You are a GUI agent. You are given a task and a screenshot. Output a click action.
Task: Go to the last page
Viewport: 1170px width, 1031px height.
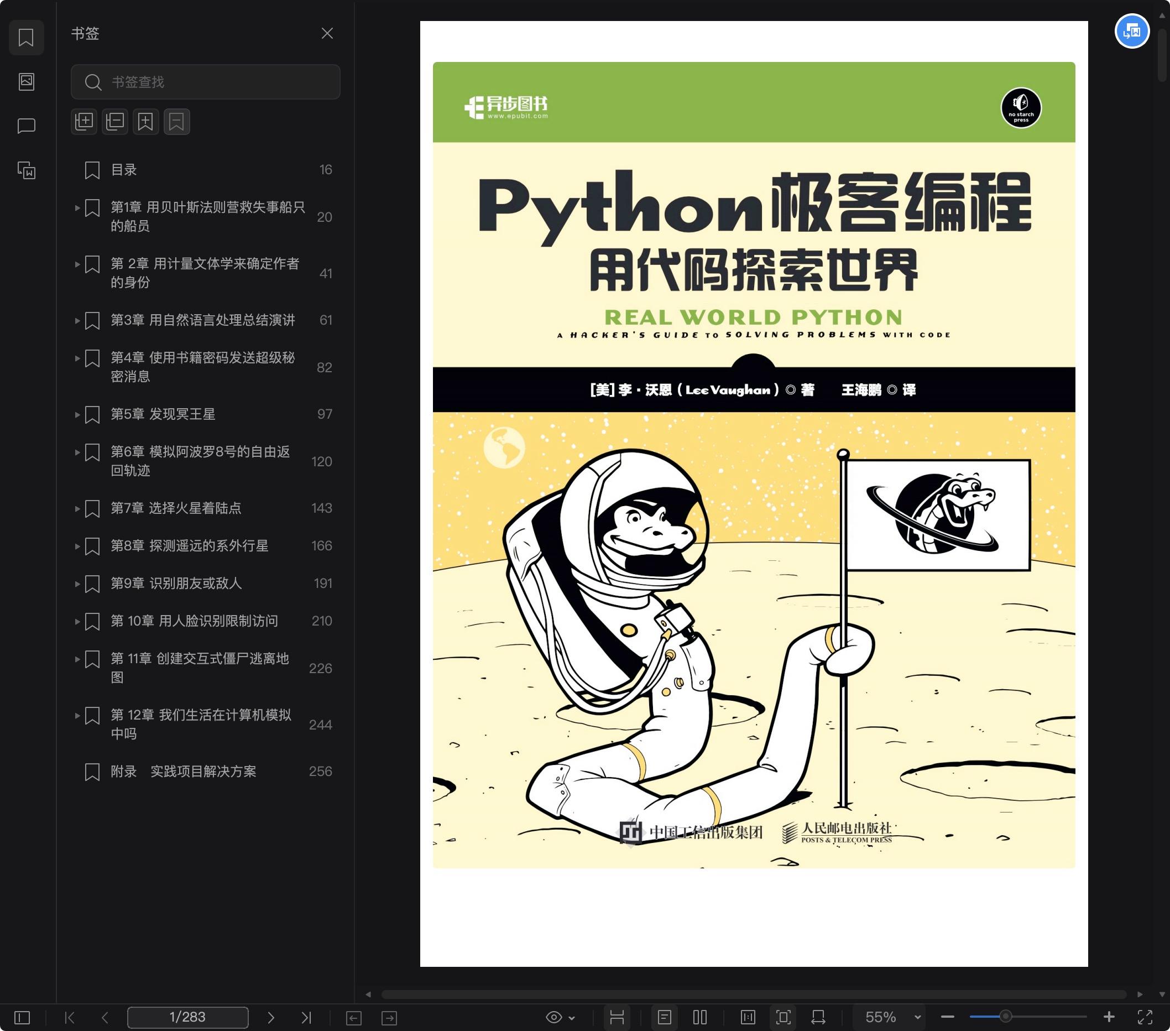pos(306,1017)
